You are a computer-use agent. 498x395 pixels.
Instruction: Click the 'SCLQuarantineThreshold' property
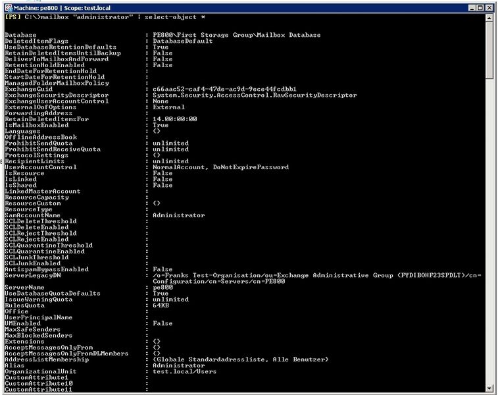[49, 246]
